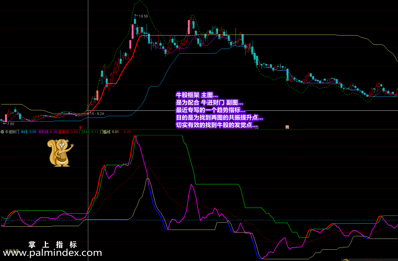Expand the 牛进财门 indicator dropdown arrow
The width and height of the screenshot is (398, 261).
[2, 132]
